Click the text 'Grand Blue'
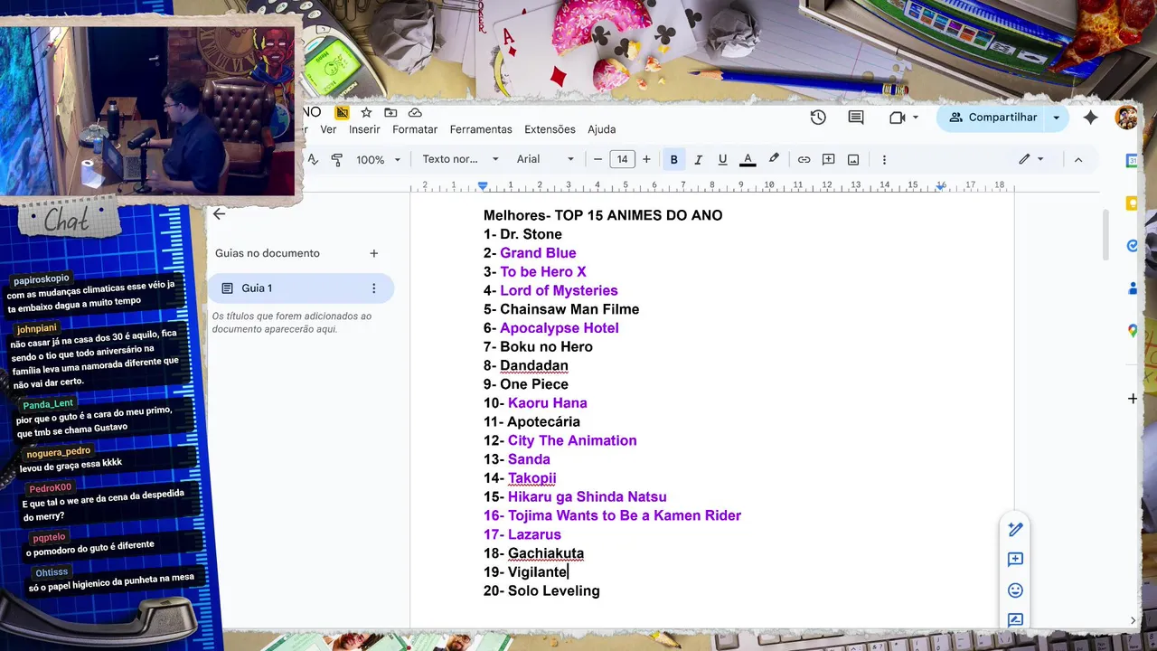 click(x=538, y=253)
